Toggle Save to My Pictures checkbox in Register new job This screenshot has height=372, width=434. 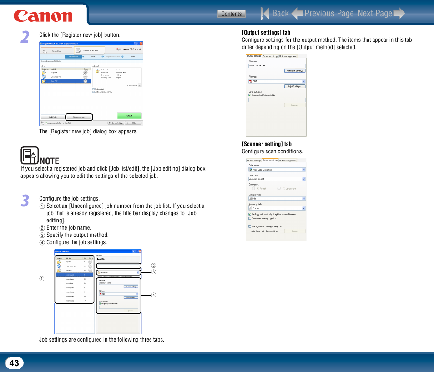(100, 304)
